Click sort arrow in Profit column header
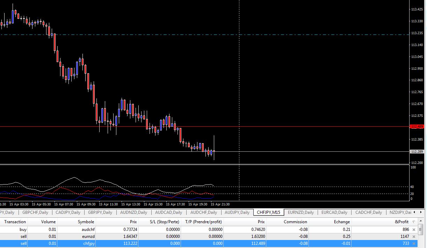 click(414, 222)
